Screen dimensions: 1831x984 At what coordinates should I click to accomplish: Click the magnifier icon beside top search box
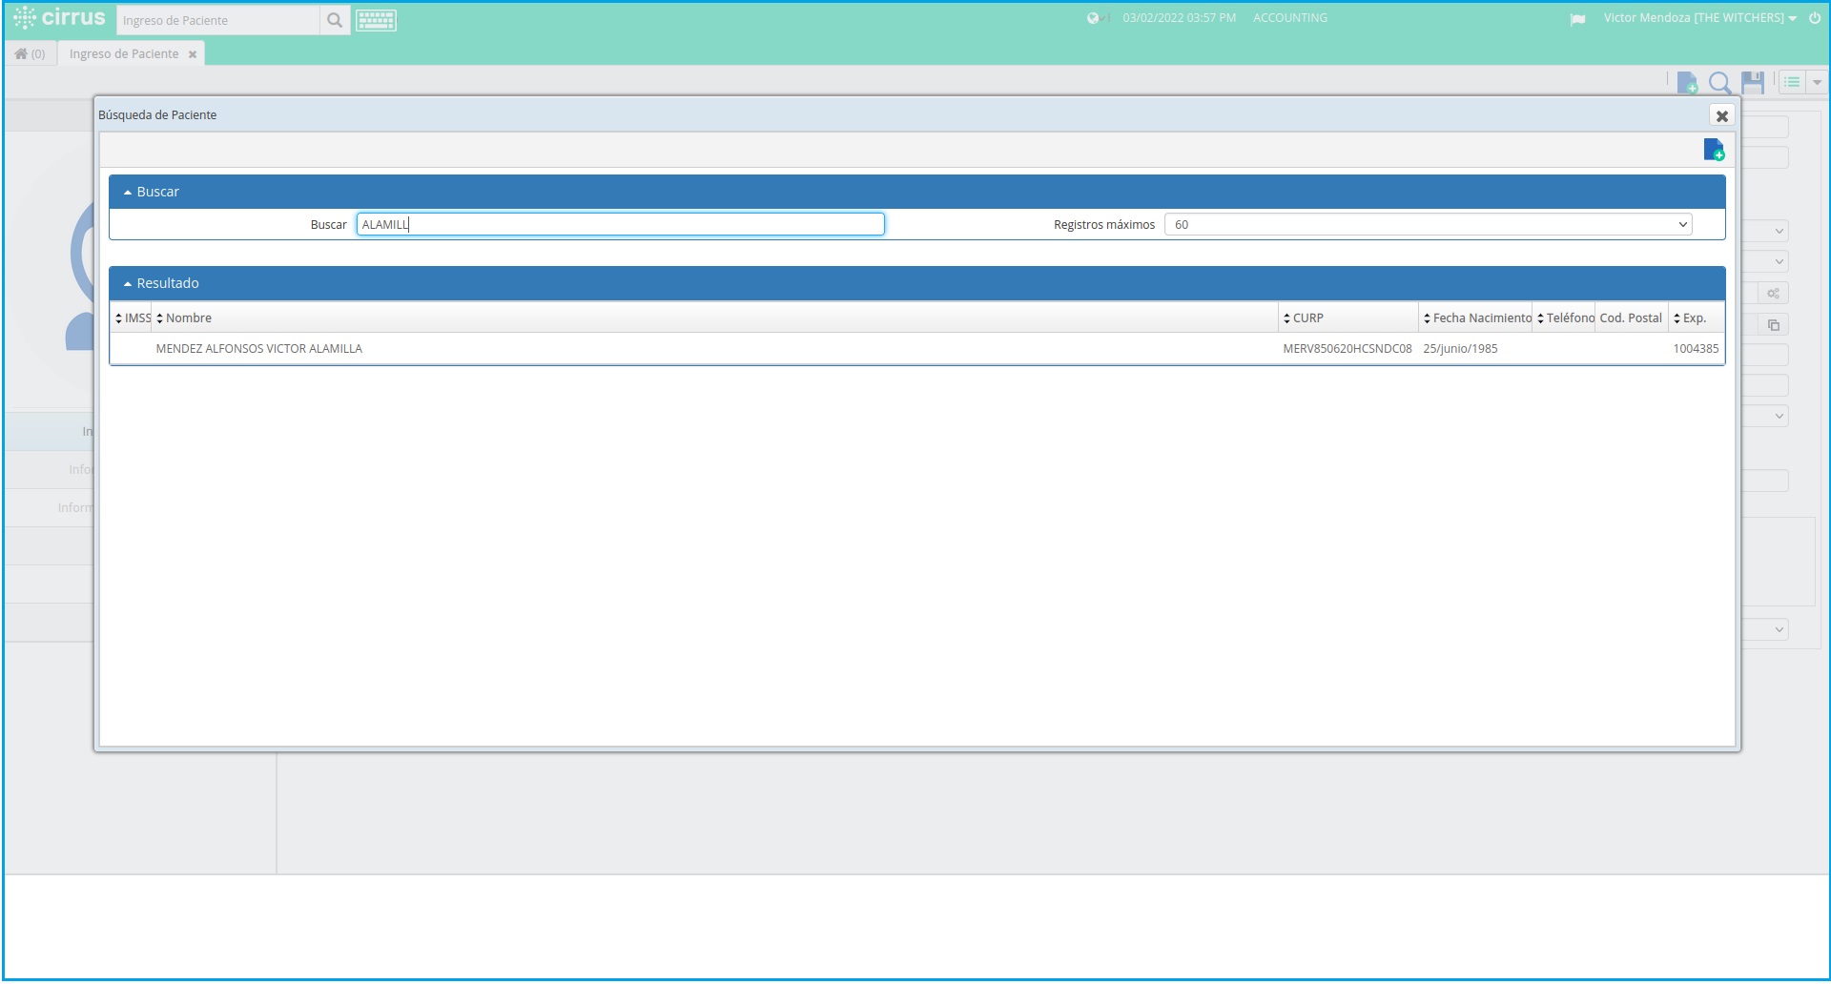334,20
